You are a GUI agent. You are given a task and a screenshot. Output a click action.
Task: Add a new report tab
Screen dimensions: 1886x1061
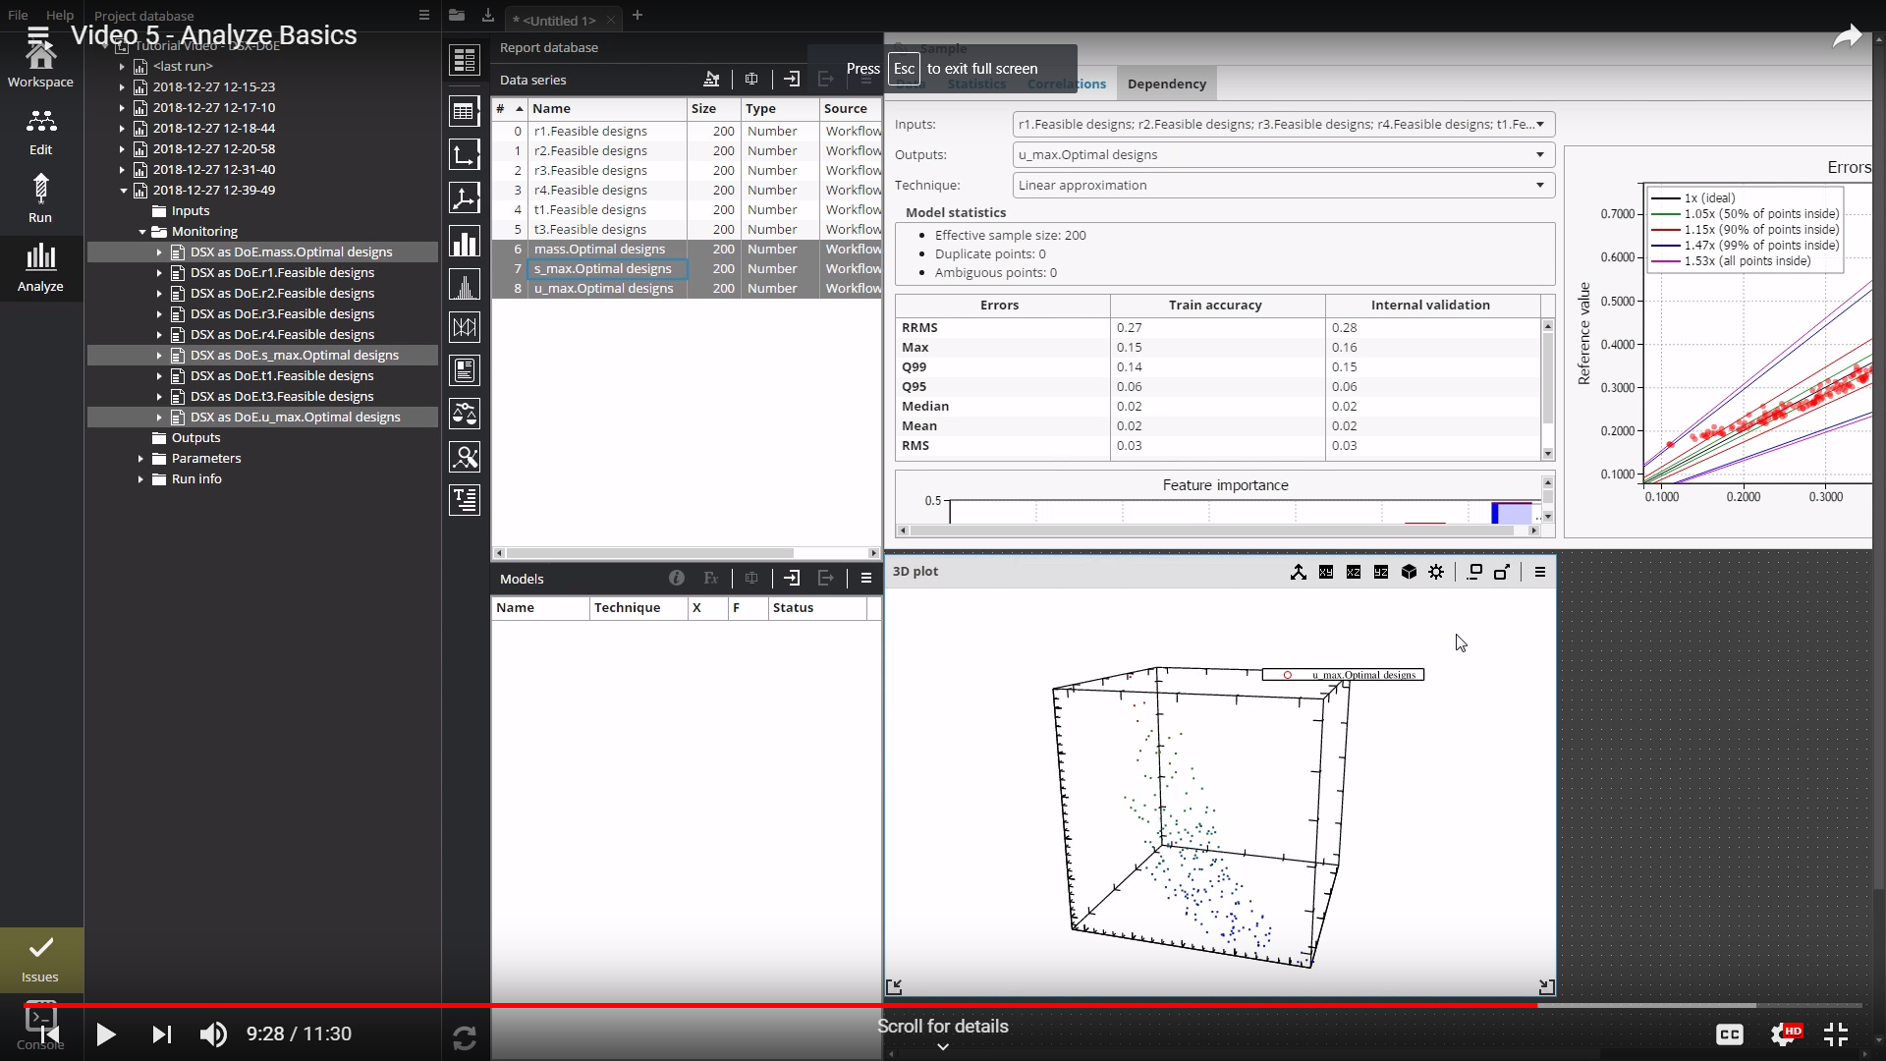[x=638, y=15]
